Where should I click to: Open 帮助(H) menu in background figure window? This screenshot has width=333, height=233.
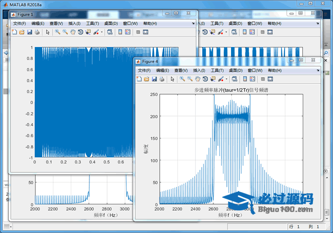tap(274, 24)
